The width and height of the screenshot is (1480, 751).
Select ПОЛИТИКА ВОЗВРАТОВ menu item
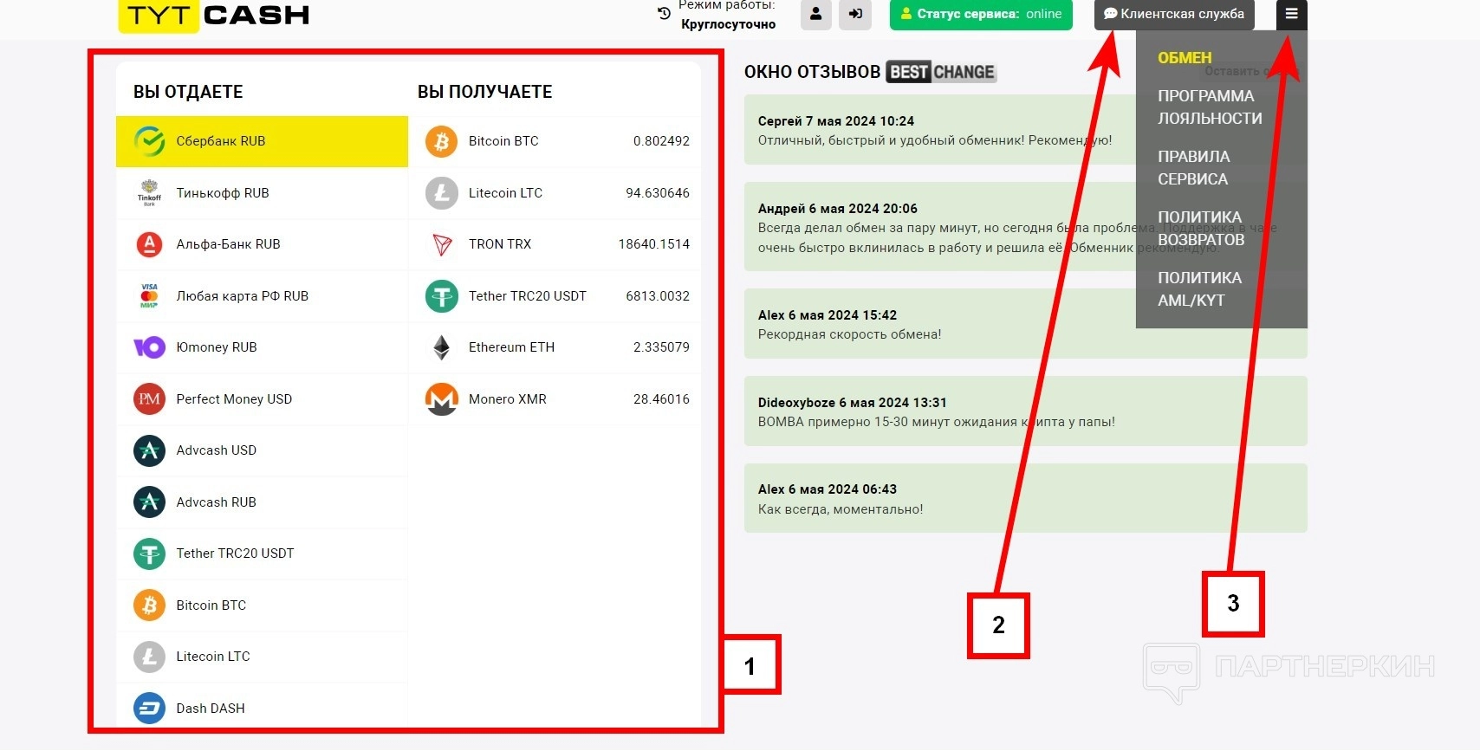point(1201,229)
